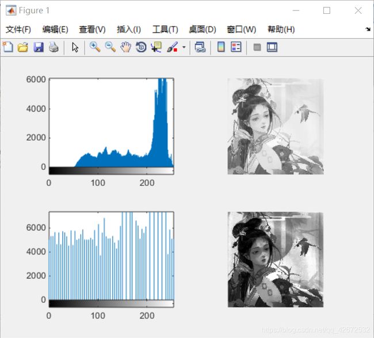The height and width of the screenshot is (338, 374).
Task: Turn on the Data Cursor tool
Action: (x=157, y=47)
